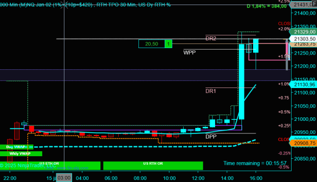This screenshot has width=317, height=182.
Task: Click the 06:00 time axis label
Action: click(x=111, y=178)
